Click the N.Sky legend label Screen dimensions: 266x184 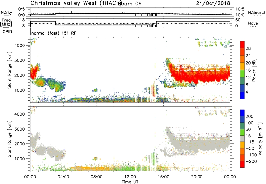point(6,12)
